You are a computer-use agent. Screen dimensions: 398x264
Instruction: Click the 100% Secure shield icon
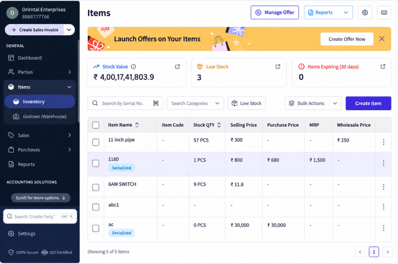[11, 252]
